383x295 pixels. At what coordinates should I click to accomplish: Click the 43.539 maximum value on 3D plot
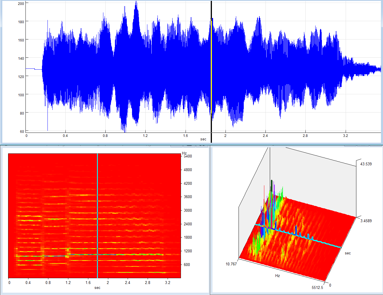tap(366, 164)
